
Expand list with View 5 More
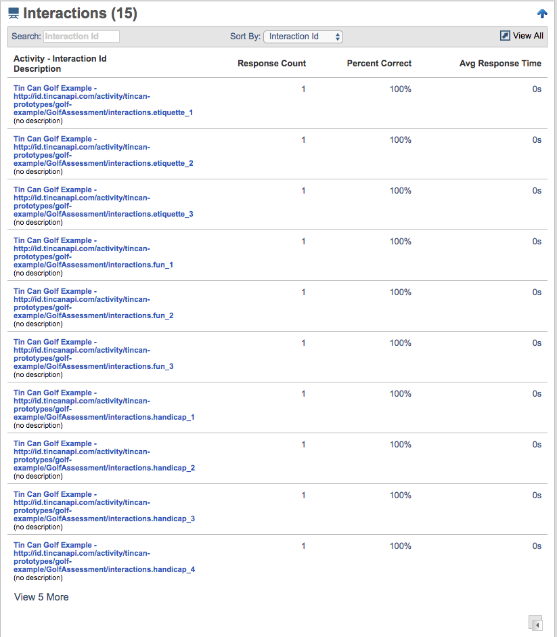41,597
